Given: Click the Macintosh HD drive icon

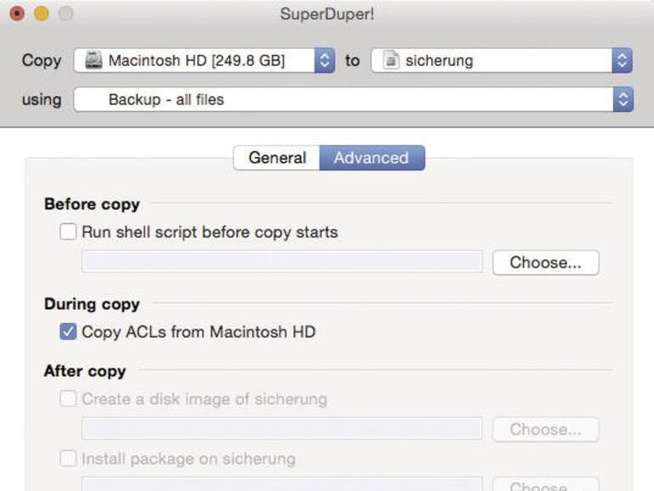Looking at the screenshot, I should 93,61.
